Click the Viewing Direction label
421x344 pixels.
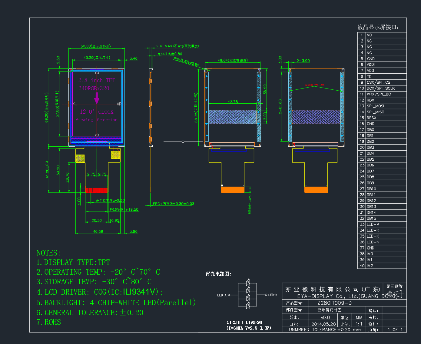pos(97,120)
